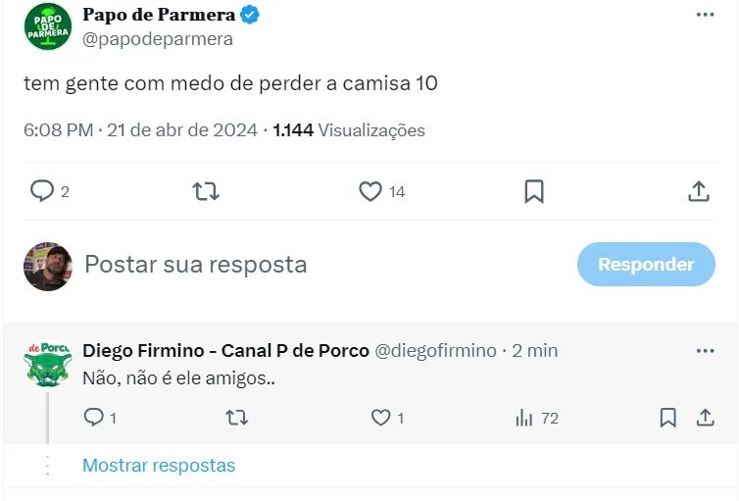Click the 1.144 Visualizações count
Viewport: 739px width, 501px height.
[x=349, y=130]
